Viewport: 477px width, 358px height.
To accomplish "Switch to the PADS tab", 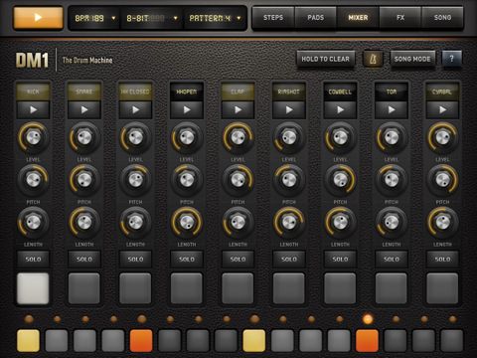I will [x=316, y=18].
